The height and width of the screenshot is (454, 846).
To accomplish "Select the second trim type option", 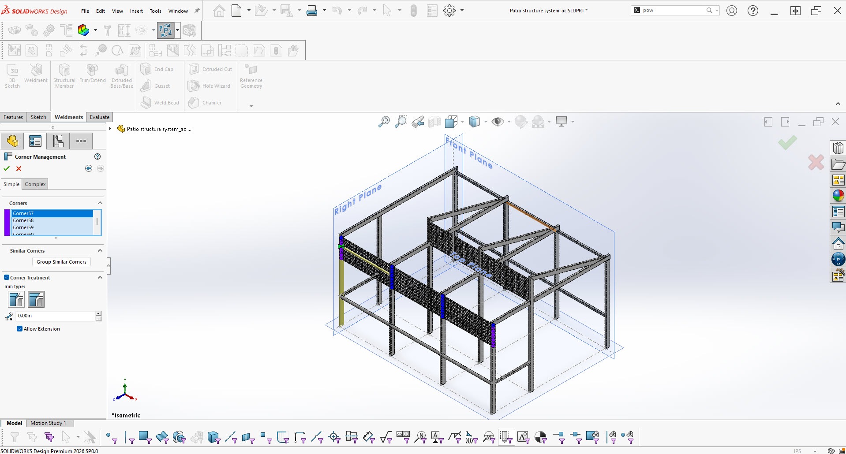I will point(36,299).
